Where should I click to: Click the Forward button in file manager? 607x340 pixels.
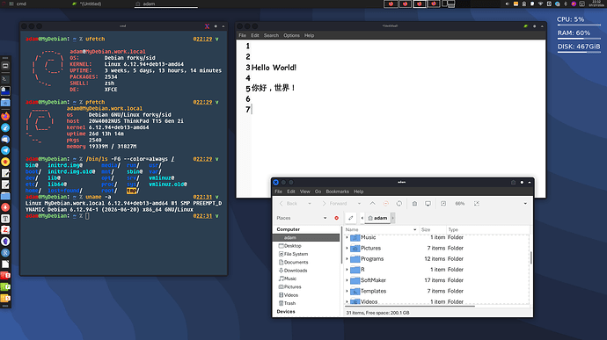tap(335, 204)
